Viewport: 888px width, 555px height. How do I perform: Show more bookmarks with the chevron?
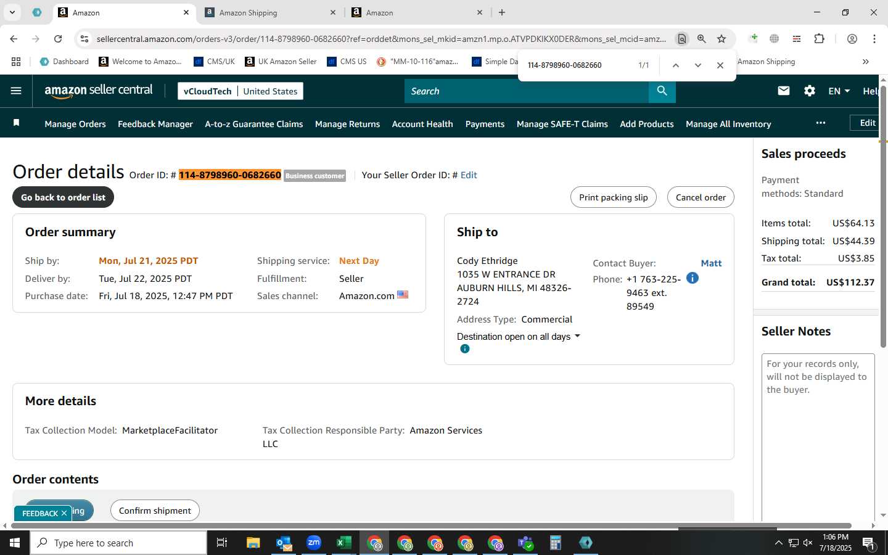click(x=865, y=62)
